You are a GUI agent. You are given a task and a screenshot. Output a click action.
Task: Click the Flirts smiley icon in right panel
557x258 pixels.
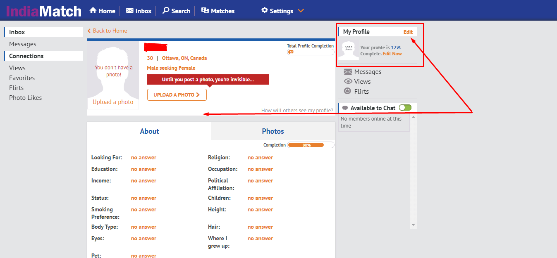point(348,91)
